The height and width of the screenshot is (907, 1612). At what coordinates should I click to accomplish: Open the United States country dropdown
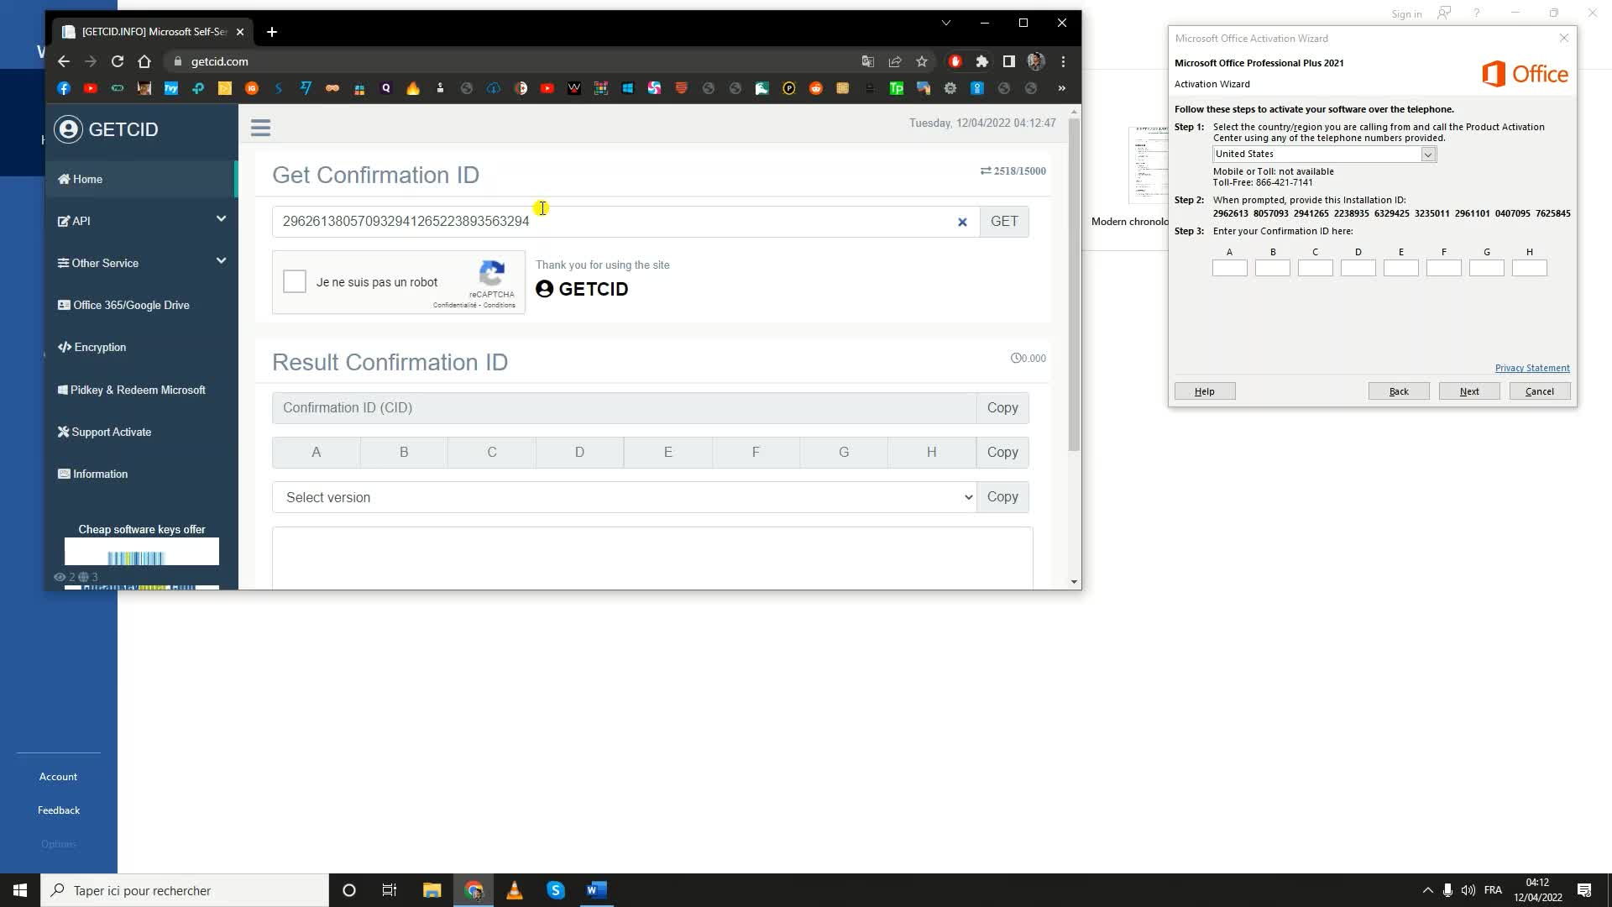tap(1427, 155)
